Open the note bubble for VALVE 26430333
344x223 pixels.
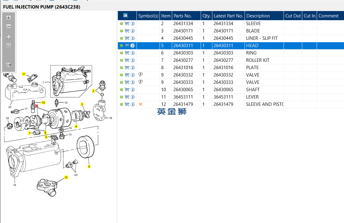pos(141,82)
